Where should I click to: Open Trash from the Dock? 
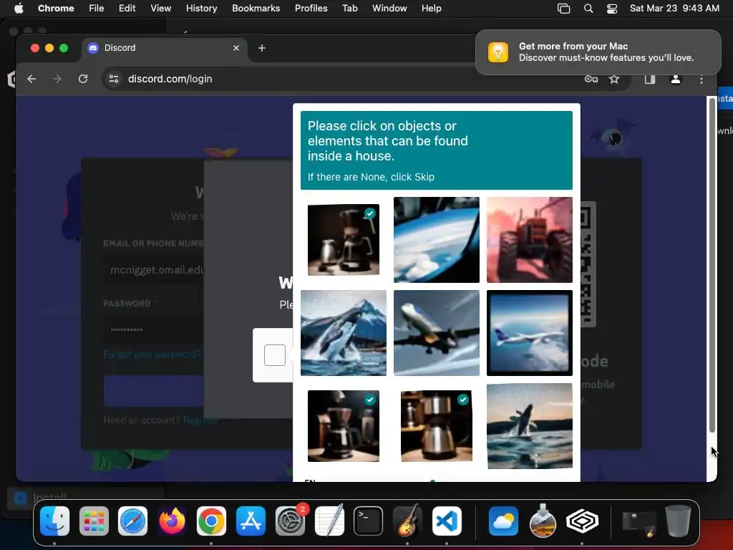click(678, 521)
